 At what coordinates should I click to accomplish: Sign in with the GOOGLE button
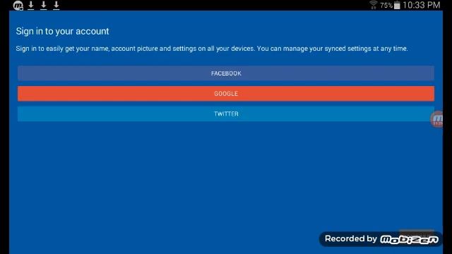click(226, 94)
